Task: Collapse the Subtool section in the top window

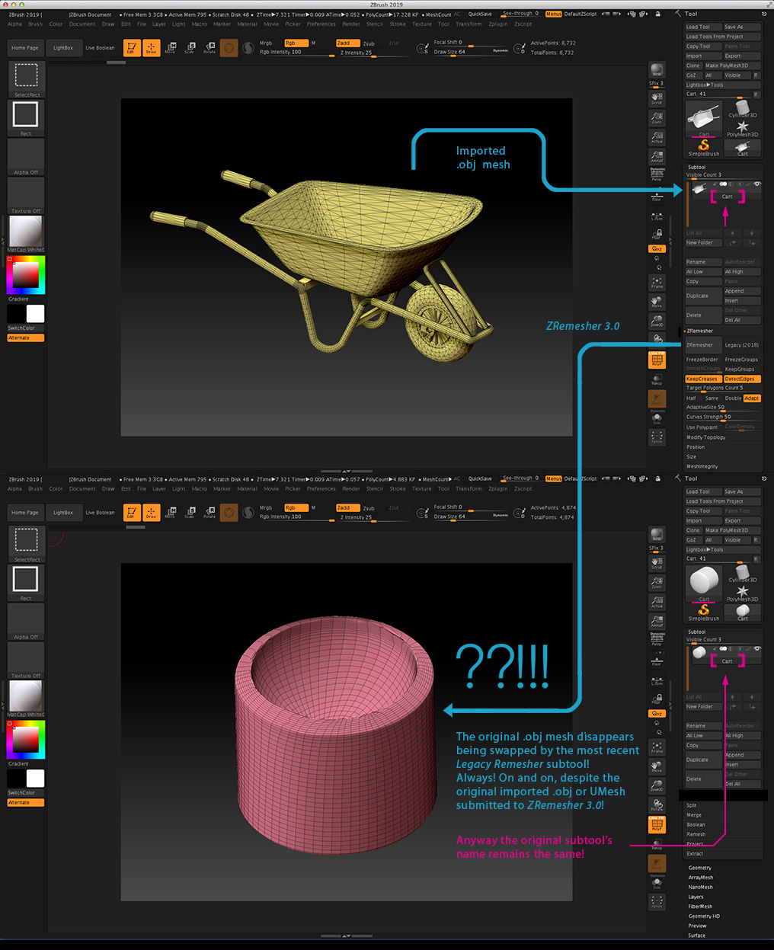Action: click(x=696, y=167)
